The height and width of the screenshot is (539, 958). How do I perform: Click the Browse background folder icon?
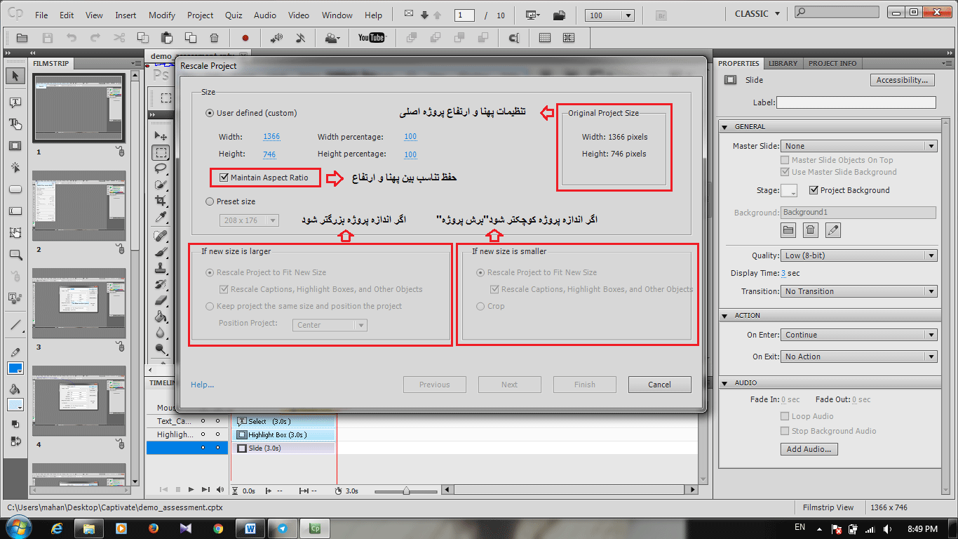click(788, 229)
